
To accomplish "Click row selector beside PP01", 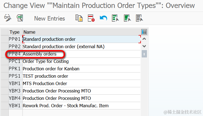I will click(x=5, y=39).
